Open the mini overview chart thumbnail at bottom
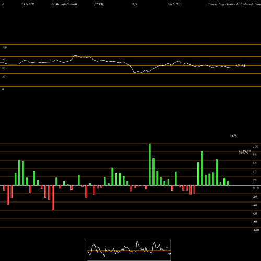This screenshot has height=261, width=261. [x=129, y=250]
